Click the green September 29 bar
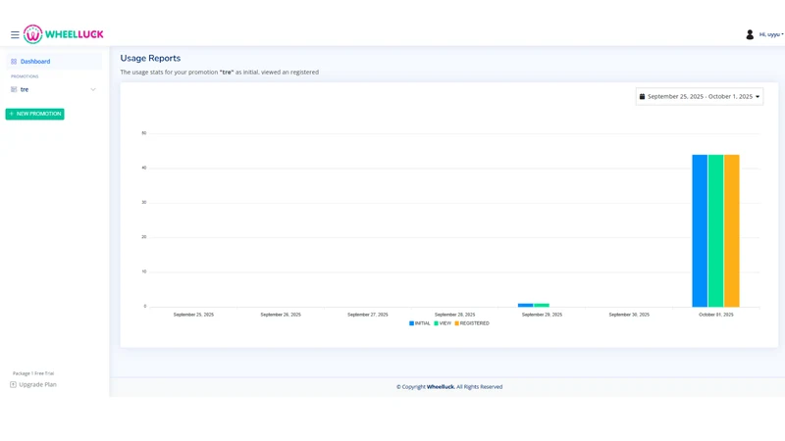 [542, 305]
